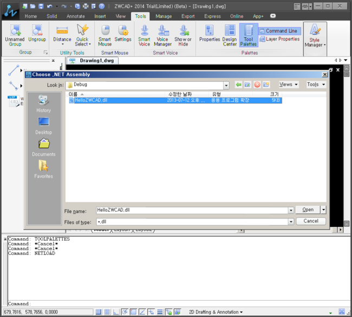Expand the File name dropdown arrow
This screenshot has width=352, height=317.
tap(291, 210)
